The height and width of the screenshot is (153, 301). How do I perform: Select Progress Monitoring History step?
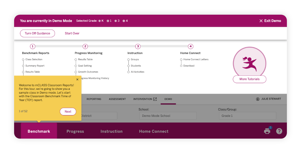coord(95,78)
